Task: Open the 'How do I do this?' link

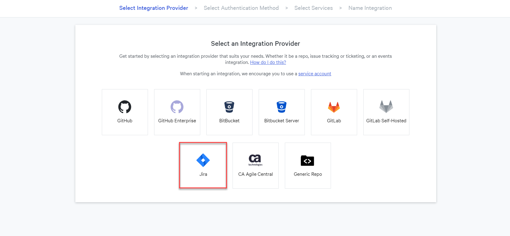Action: (268, 62)
